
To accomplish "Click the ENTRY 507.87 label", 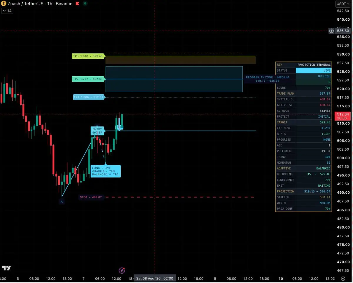I will pyautogui.click(x=97, y=131).
